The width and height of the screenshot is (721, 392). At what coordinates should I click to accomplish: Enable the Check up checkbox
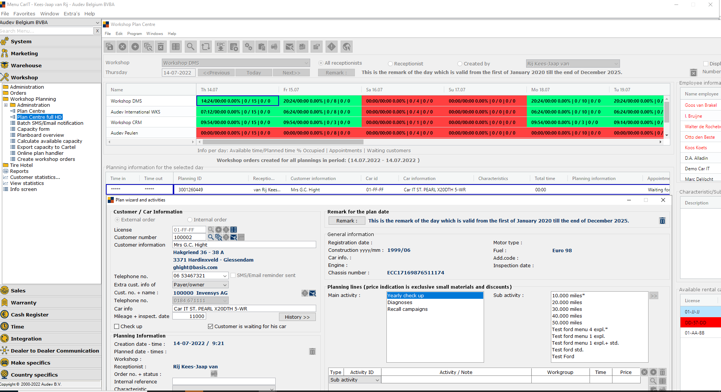[x=117, y=327]
